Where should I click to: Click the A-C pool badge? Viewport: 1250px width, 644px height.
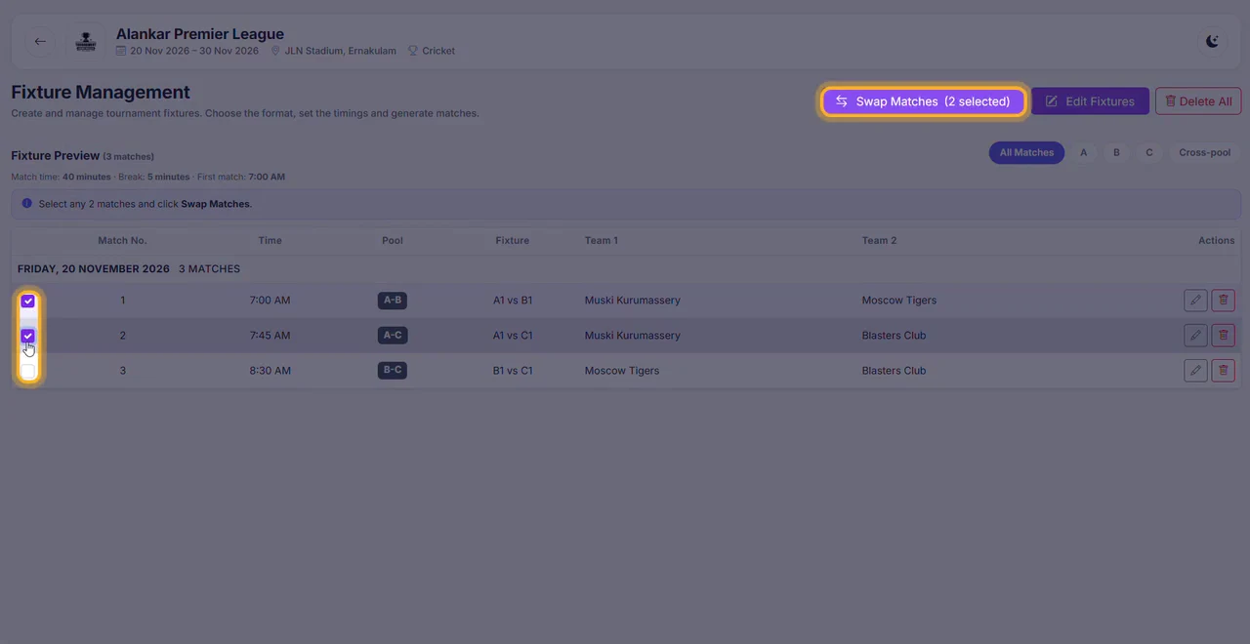point(393,336)
